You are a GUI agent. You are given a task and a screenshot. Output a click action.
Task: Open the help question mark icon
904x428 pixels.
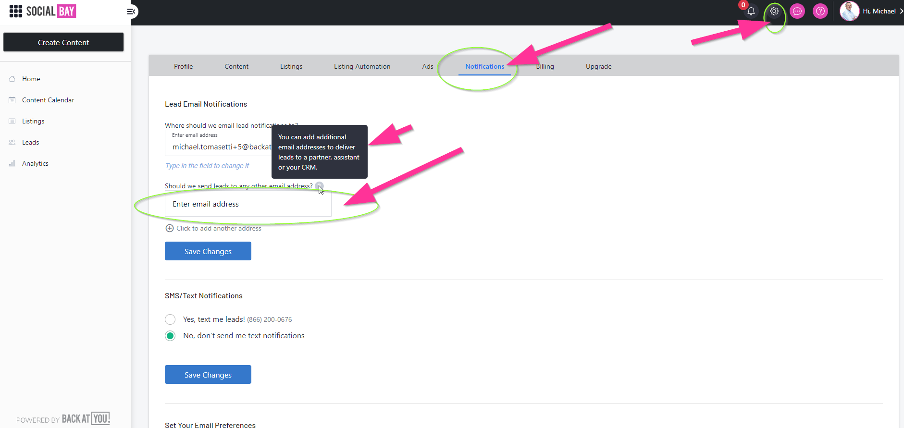[x=820, y=11]
